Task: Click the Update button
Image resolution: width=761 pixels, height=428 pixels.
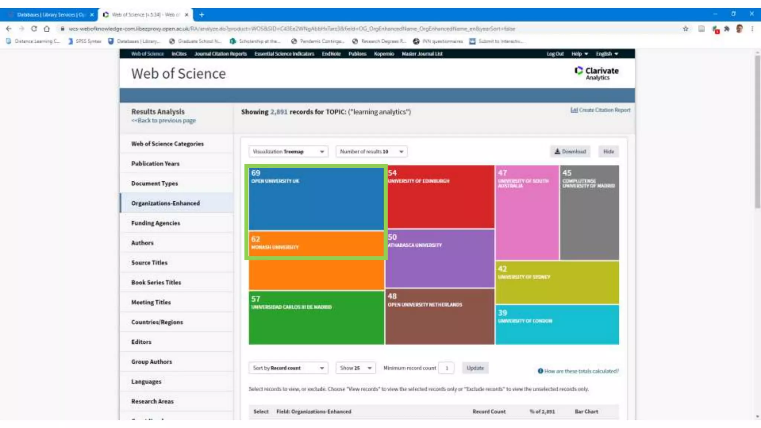Action: click(x=475, y=368)
